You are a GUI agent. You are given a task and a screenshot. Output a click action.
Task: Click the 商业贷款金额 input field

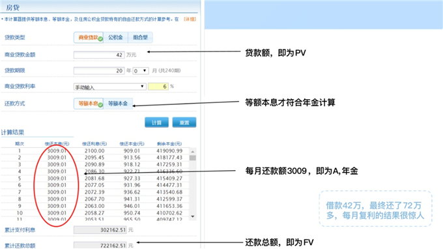pyautogui.click(x=99, y=55)
